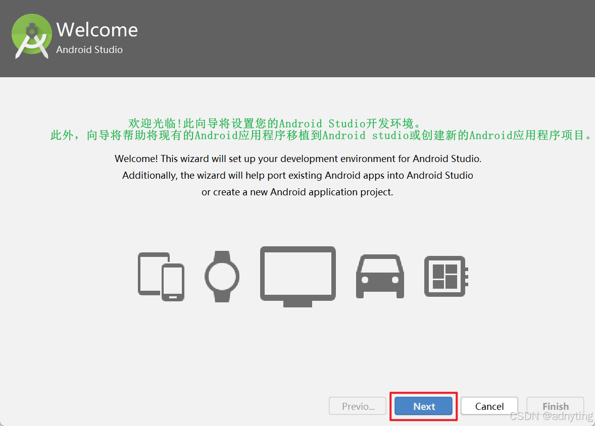Click the "or create a new Android application project" line
This screenshot has width=595, height=426.
coord(297,192)
